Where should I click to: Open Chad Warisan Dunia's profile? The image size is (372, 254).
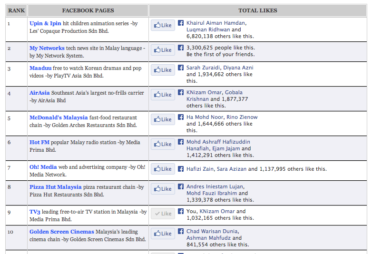point(212,231)
